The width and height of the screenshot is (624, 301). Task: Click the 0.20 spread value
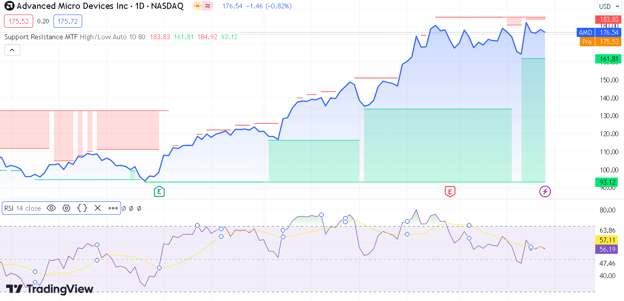[43, 21]
